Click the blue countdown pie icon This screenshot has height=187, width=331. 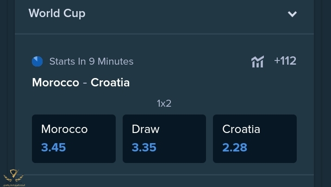tap(37, 61)
